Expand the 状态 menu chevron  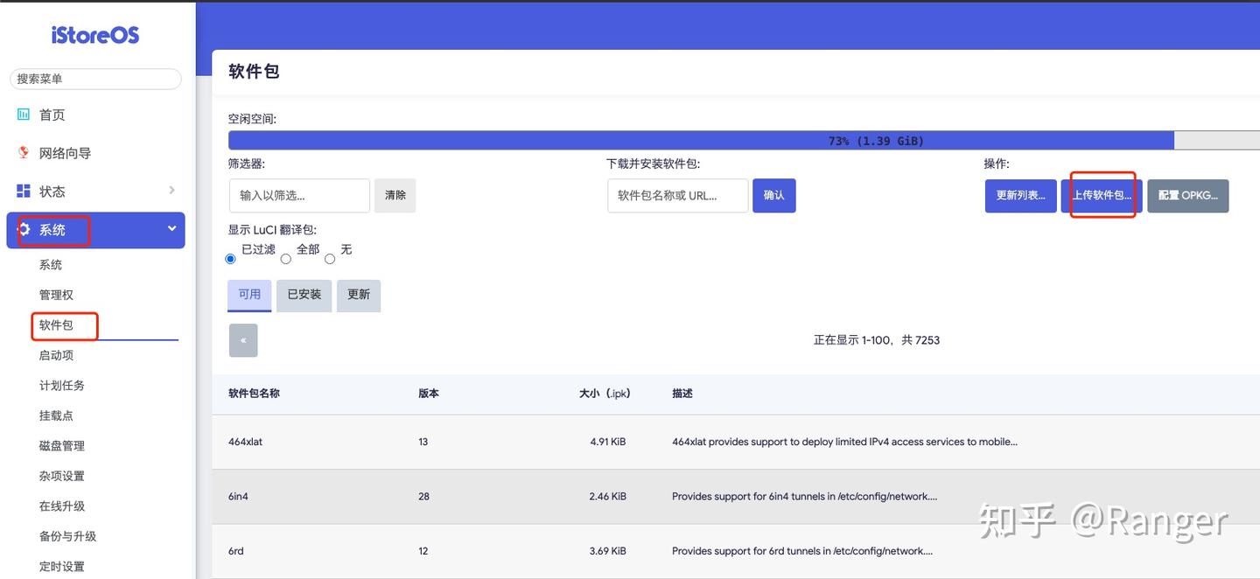click(x=171, y=190)
